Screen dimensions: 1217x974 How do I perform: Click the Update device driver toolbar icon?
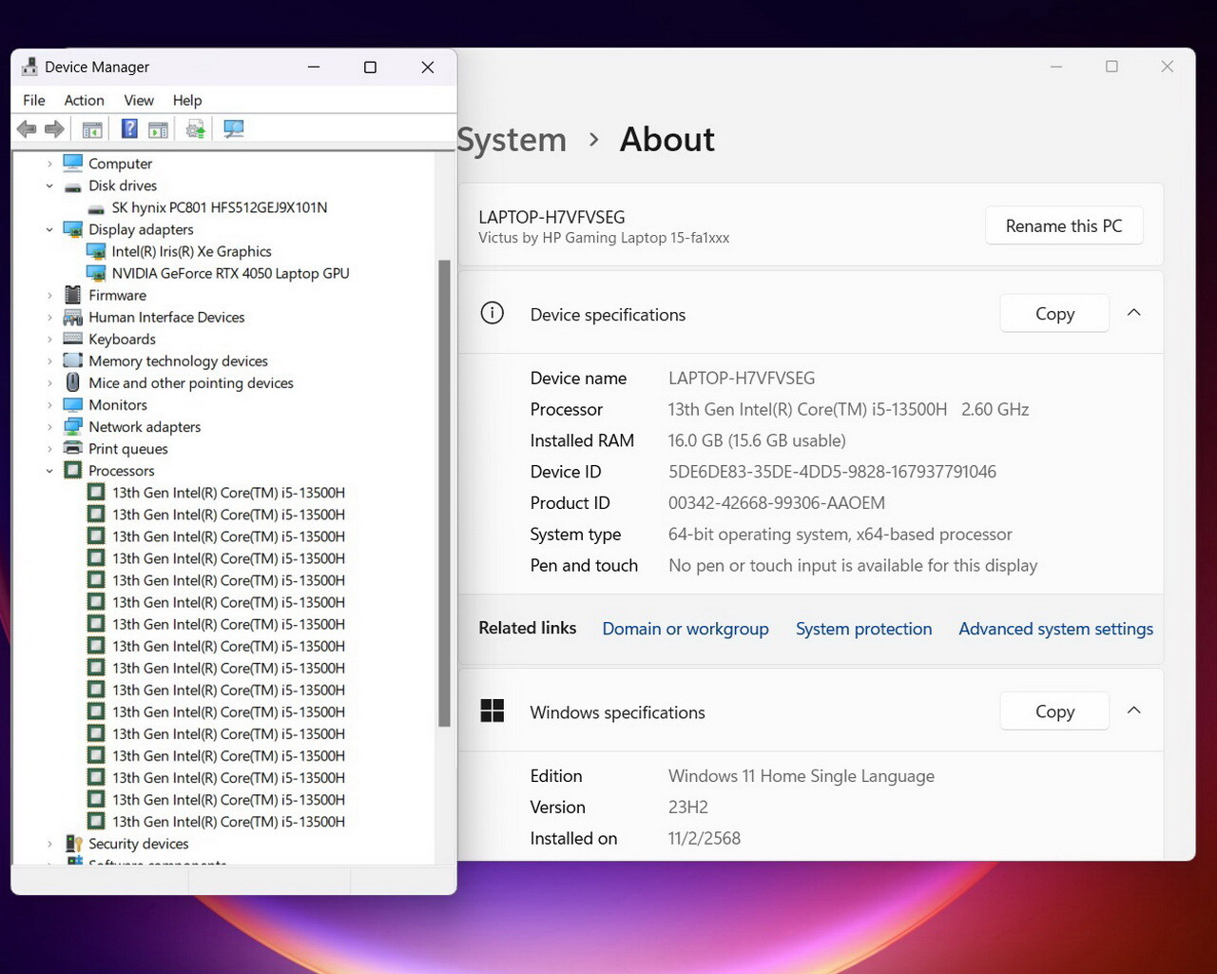click(x=196, y=129)
